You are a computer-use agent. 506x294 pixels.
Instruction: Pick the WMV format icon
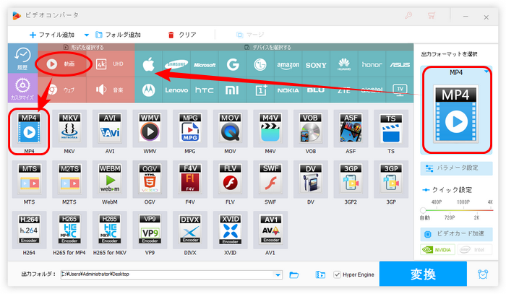click(150, 129)
